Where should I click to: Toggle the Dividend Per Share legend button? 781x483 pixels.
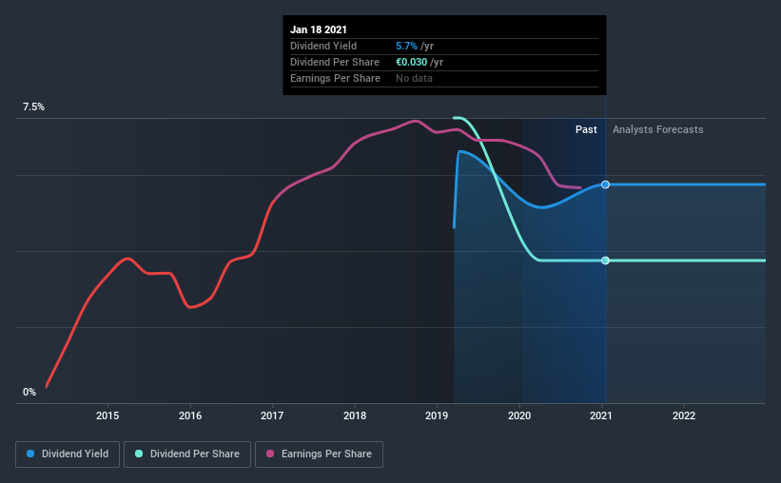point(187,454)
